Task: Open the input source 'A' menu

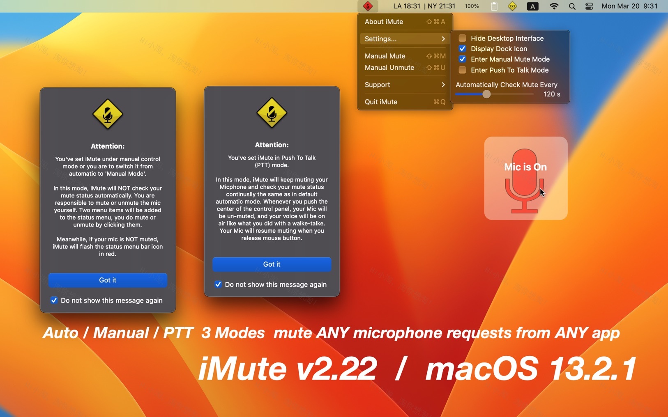Action: 533,6
